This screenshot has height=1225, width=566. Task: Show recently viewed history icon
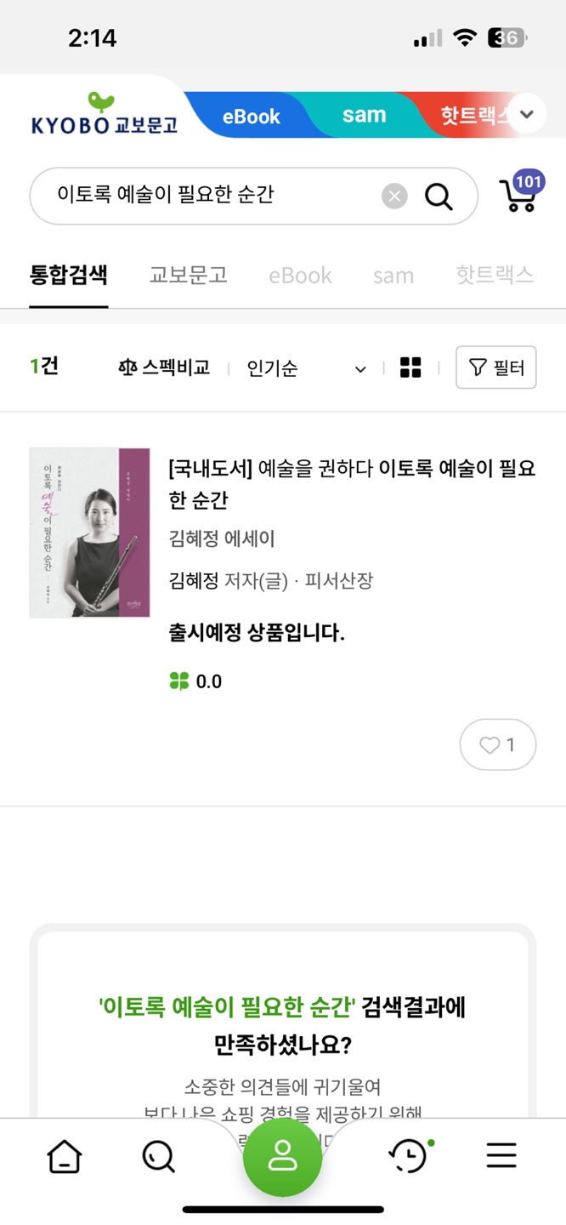coord(408,1156)
